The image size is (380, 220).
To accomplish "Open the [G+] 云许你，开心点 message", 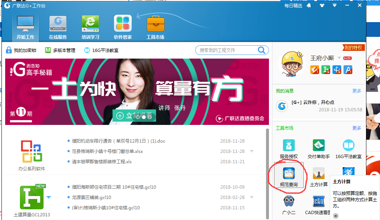I will pos(313,102).
